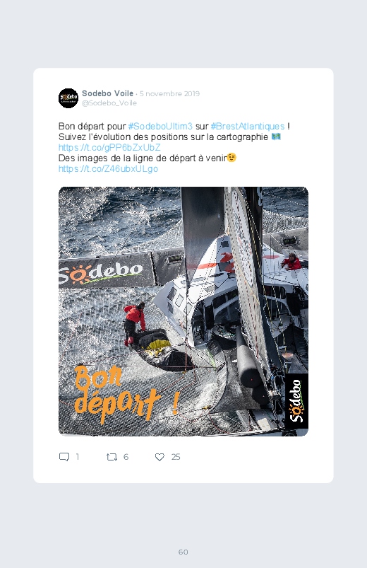Open the sailing boat photo
This screenshot has height=568, width=367.
point(183,311)
